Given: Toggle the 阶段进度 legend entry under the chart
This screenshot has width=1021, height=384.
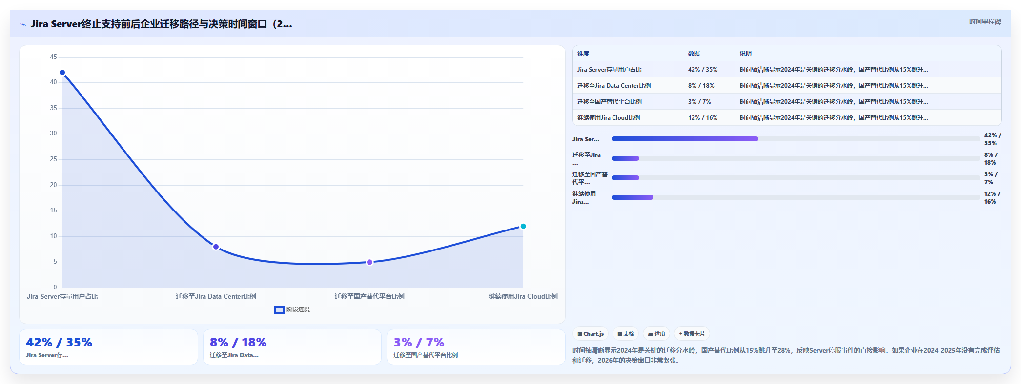Looking at the screenshot, I should click(x=292, y=309).
